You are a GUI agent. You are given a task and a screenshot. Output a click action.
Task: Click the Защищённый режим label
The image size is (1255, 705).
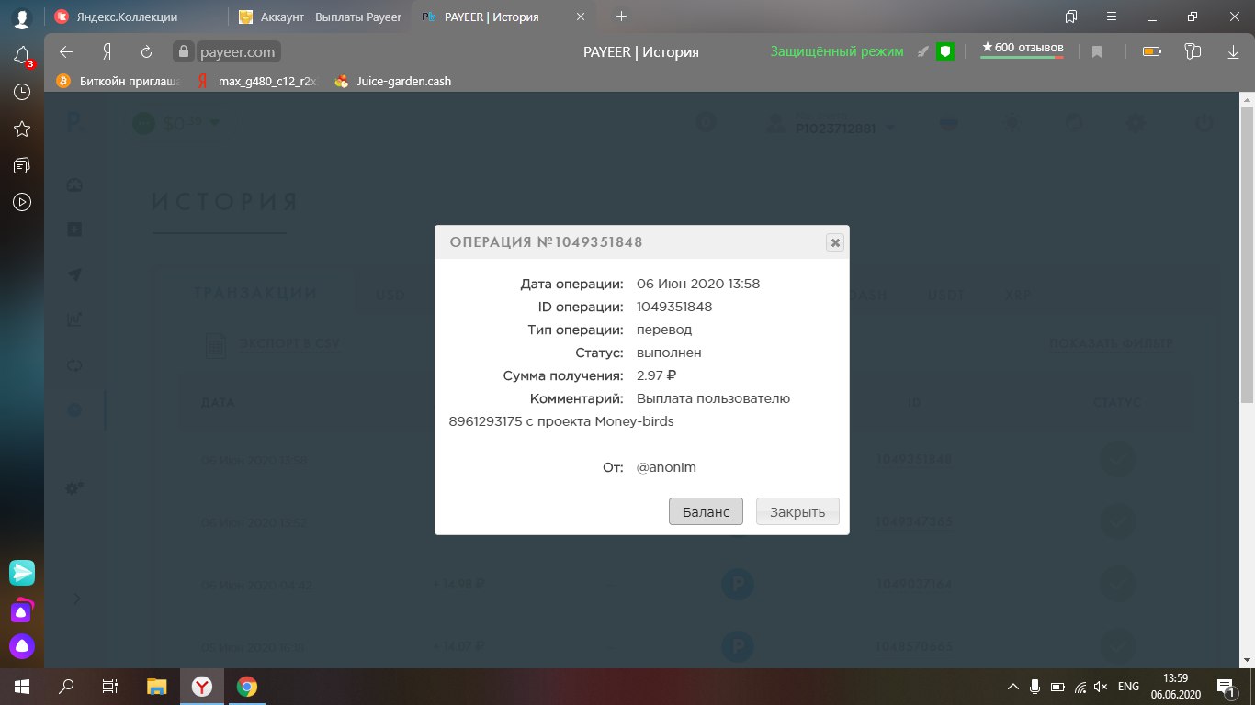(837, 52)
